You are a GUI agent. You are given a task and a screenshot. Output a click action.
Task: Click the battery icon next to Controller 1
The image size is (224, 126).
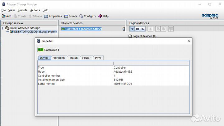point(124,29)
